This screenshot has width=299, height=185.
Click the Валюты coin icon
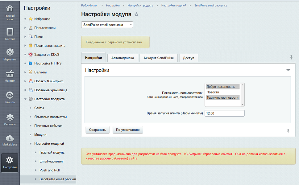(31, 72)
